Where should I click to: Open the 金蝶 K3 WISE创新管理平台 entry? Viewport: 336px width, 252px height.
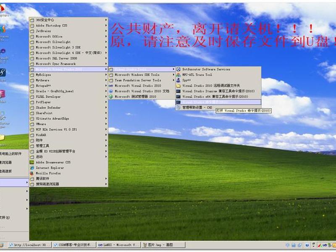point(68,151)
